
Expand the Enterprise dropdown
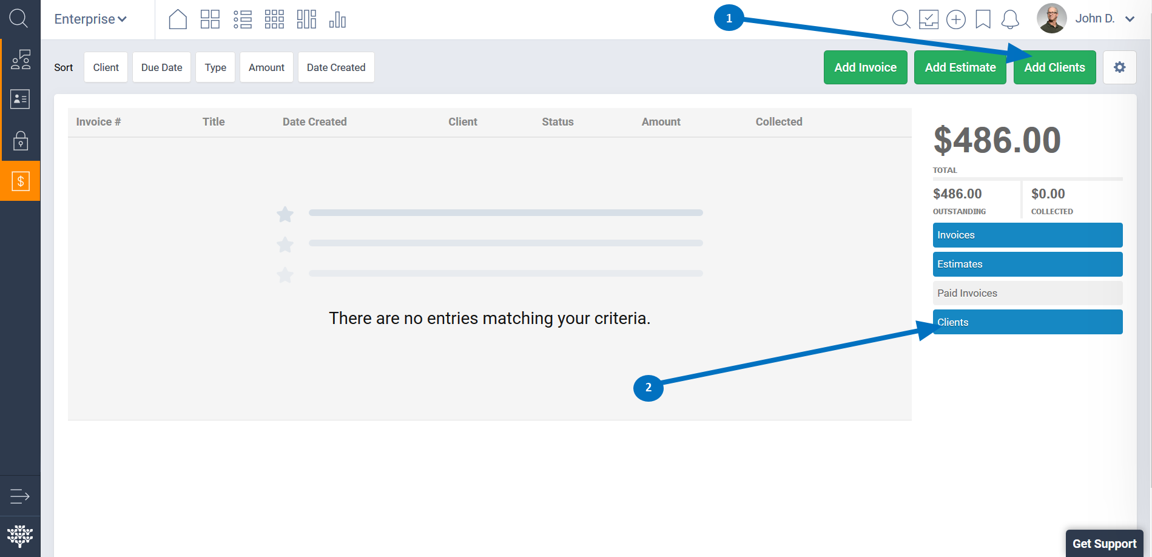[x=90, y=19]
